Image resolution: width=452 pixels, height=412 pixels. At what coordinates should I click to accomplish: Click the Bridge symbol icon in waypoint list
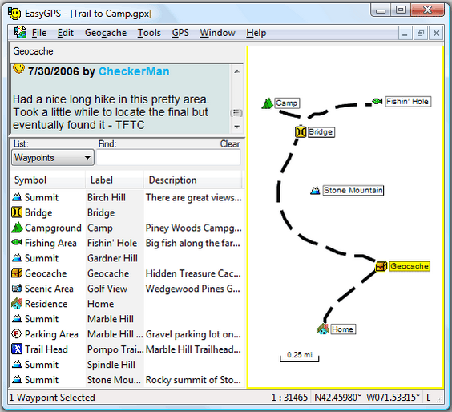17,212
